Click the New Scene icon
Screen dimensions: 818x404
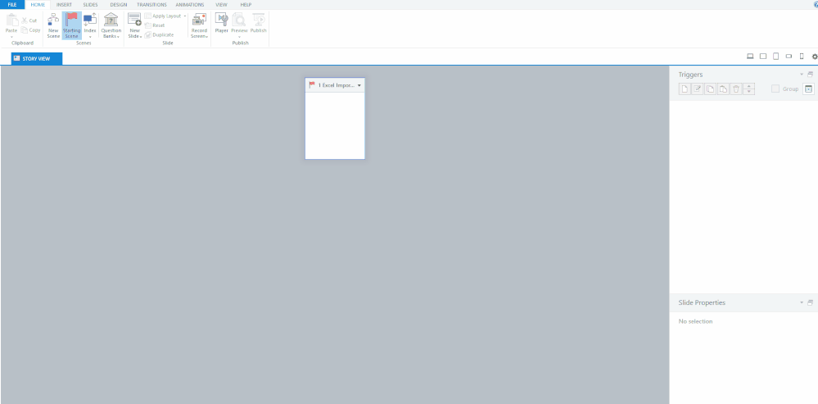(x=53, y=25)
